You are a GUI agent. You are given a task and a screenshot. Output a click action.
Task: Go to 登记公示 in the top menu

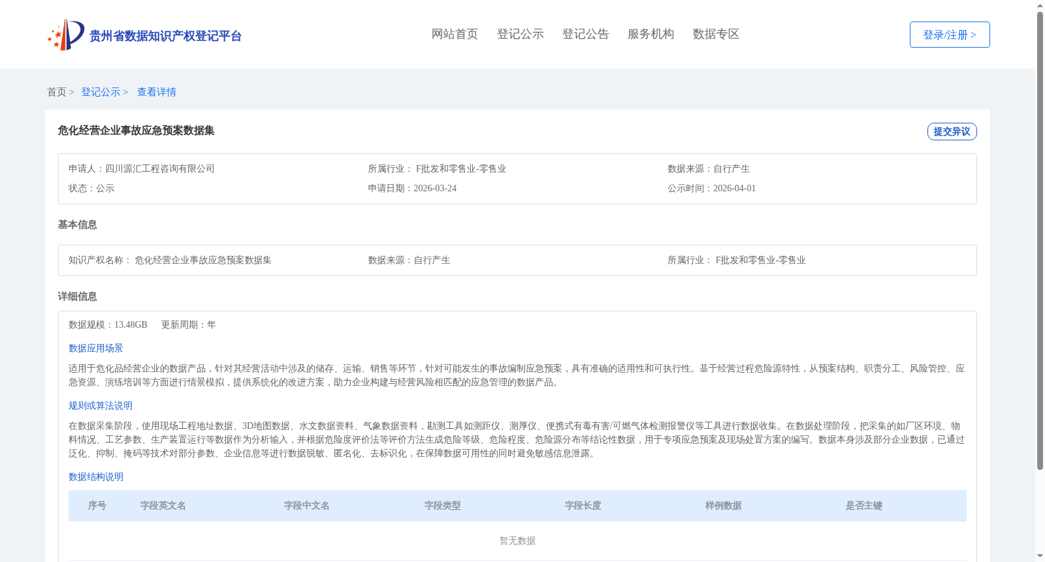(x=520, y=34)
